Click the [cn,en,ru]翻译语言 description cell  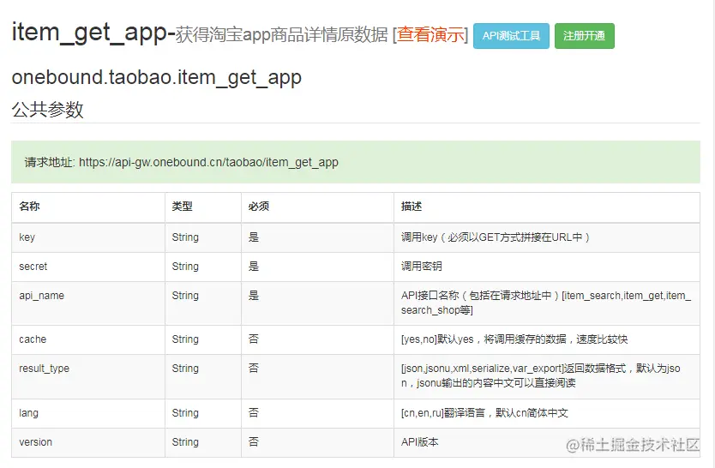(547, 413)
